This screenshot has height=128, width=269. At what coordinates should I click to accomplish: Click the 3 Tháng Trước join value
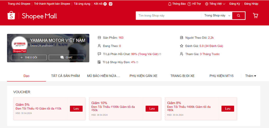(x=210, y=54)
